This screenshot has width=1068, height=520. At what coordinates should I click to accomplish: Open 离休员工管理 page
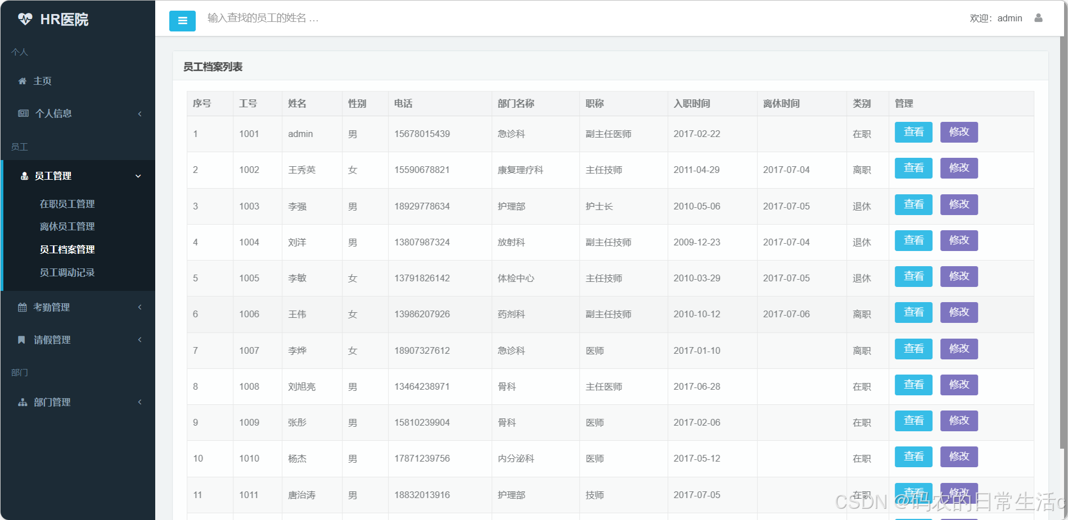67,226
